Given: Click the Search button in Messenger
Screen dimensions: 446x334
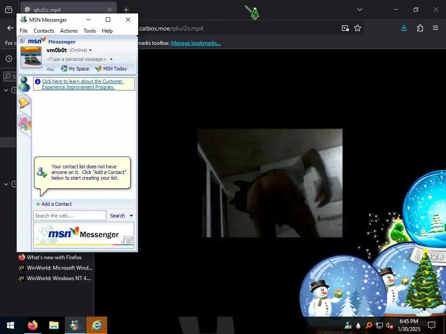Looking at the screenshot, I should click(x=118, y=216).
